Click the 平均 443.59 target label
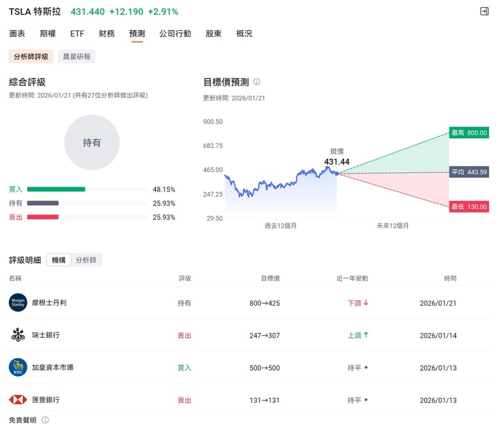 point(469,172)
